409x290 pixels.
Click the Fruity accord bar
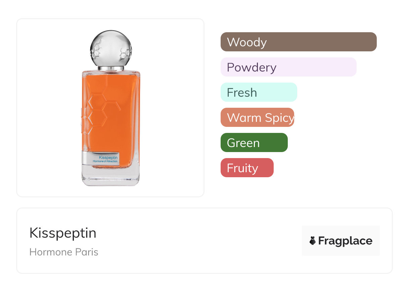tap(247, 168)
